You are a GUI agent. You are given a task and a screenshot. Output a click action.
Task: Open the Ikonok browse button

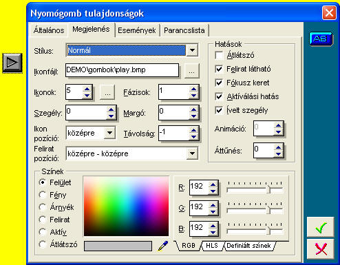107,92
